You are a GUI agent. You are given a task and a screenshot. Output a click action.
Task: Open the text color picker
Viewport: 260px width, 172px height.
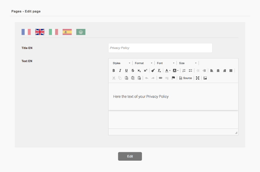coord(167,70)
